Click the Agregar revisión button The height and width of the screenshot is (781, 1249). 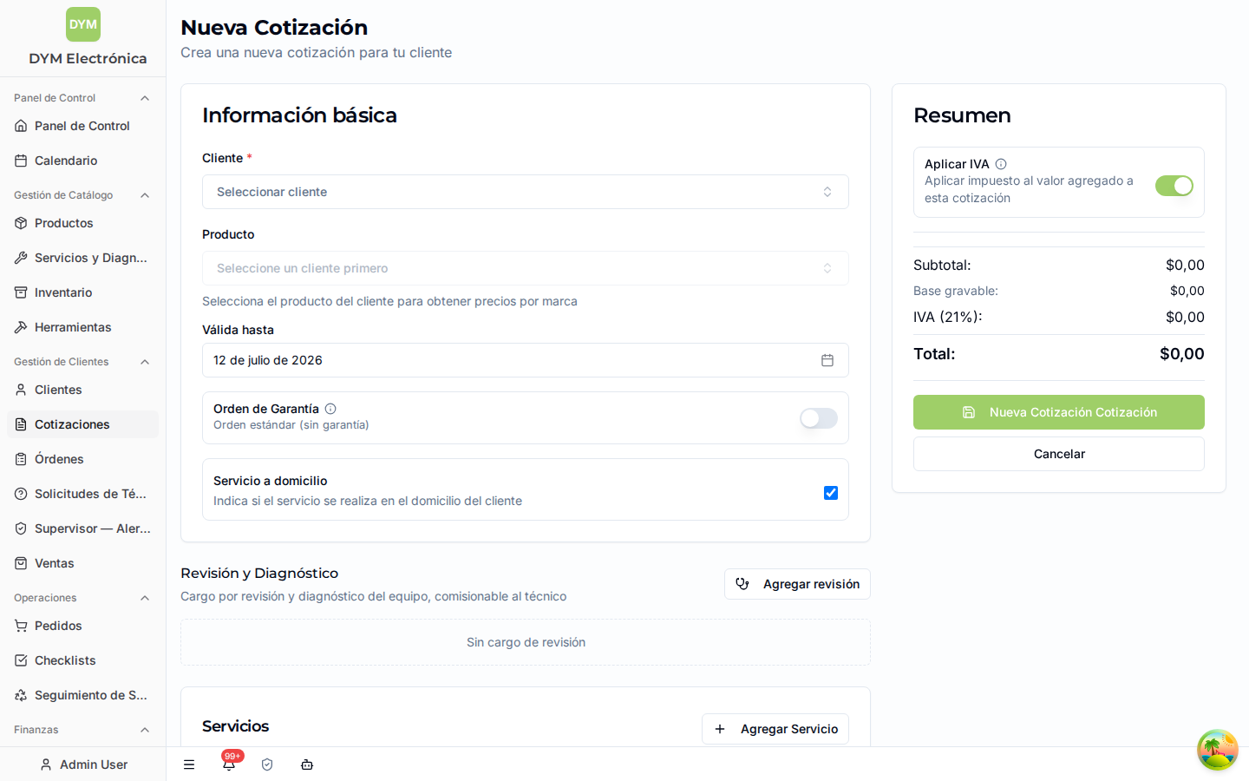click(x=797, y=584)
